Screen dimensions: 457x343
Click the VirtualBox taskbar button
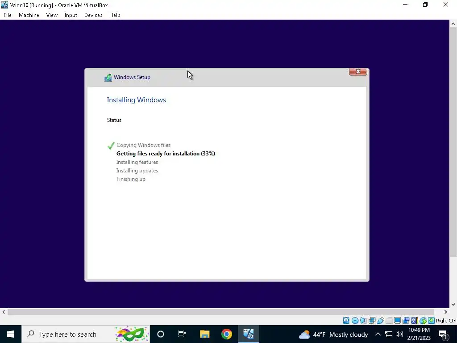[x=249, y=334]
